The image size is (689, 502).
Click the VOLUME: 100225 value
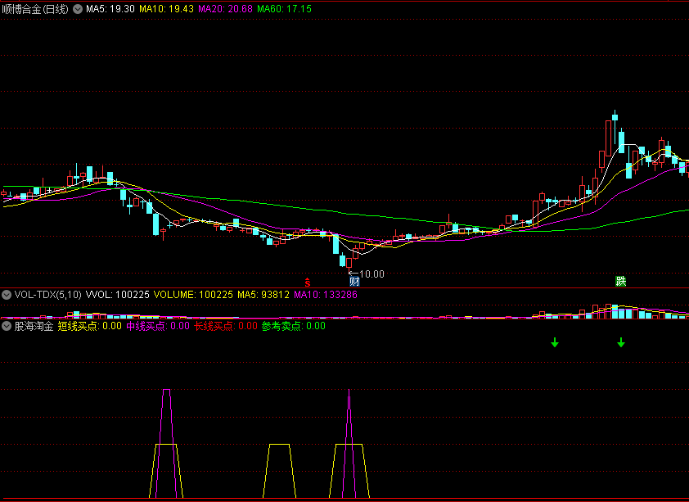[x=193, y=295]
